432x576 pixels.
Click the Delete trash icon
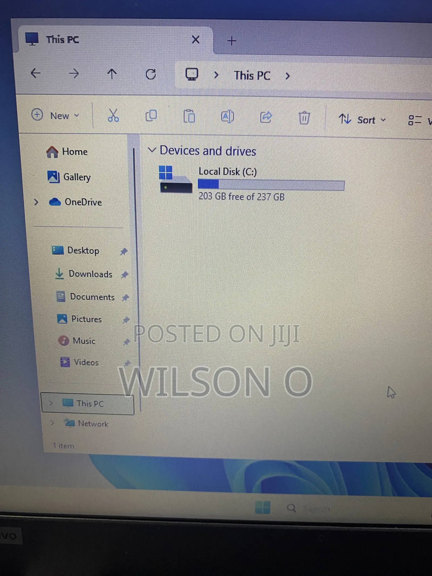coord(304,118)
